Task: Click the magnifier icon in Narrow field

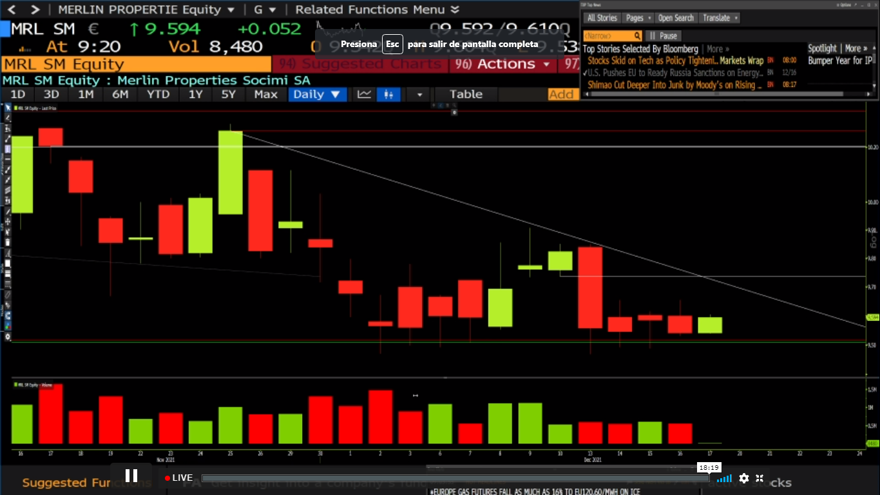Action: pyautogui.click(x=637, y=36)
